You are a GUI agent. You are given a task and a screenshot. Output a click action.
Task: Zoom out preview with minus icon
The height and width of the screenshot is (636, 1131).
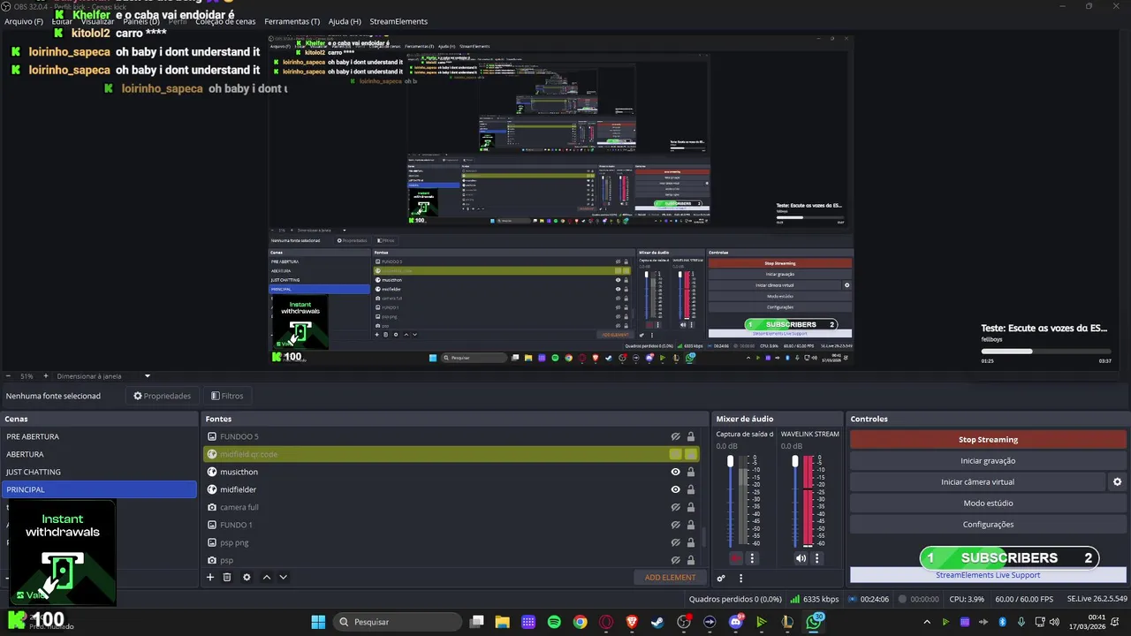coord(8,376)
